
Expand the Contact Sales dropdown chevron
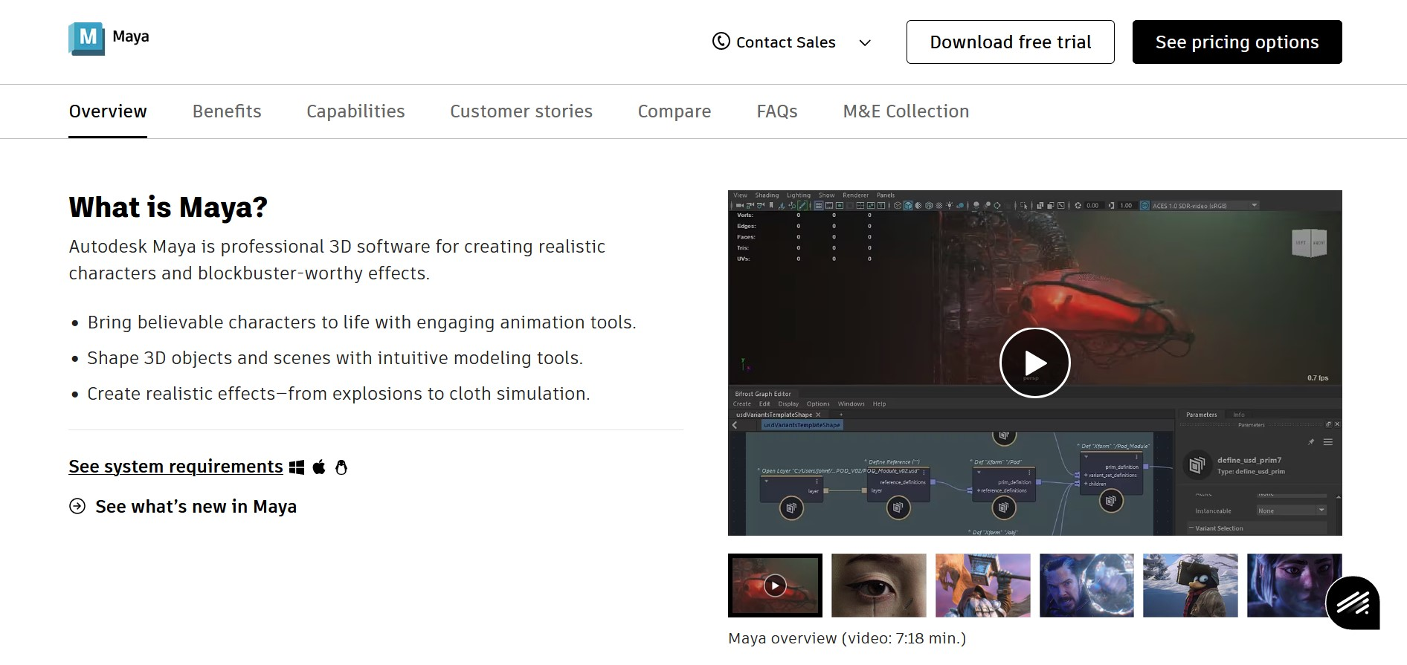865,43
